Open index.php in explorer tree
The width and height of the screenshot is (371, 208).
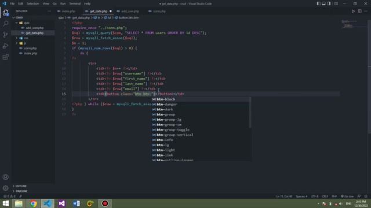coord(30,53)
